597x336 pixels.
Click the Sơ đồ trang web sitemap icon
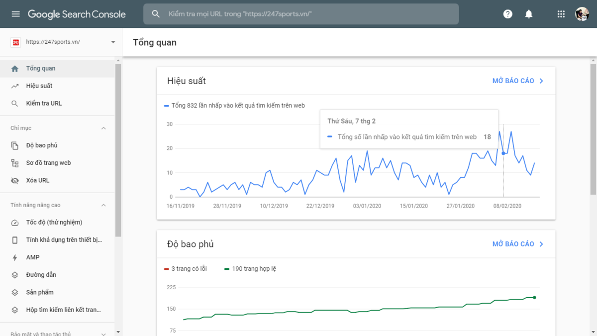click(15, 163)
